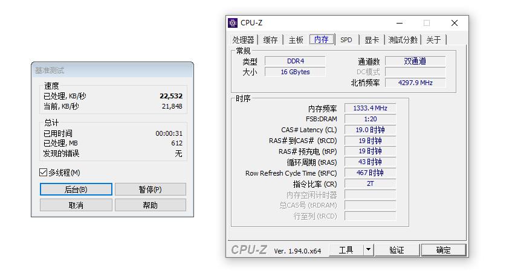515x274 pixels.
Task: Open the 关于 tab
Action: click(x=433, y=40)
